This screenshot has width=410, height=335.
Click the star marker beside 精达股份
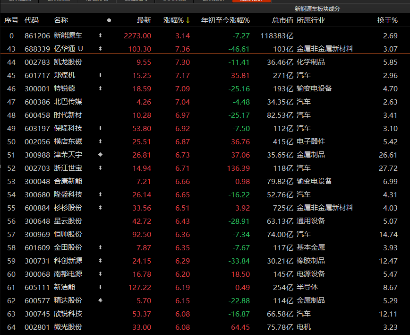[100, 300]
